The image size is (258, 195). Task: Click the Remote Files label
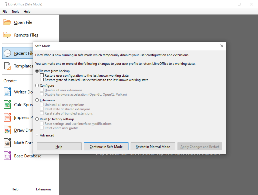point(26,35)
